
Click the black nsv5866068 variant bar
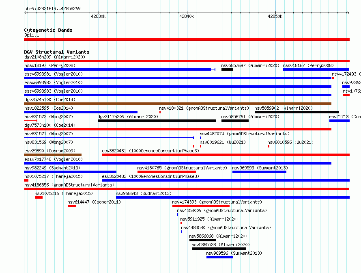point(202,240)
